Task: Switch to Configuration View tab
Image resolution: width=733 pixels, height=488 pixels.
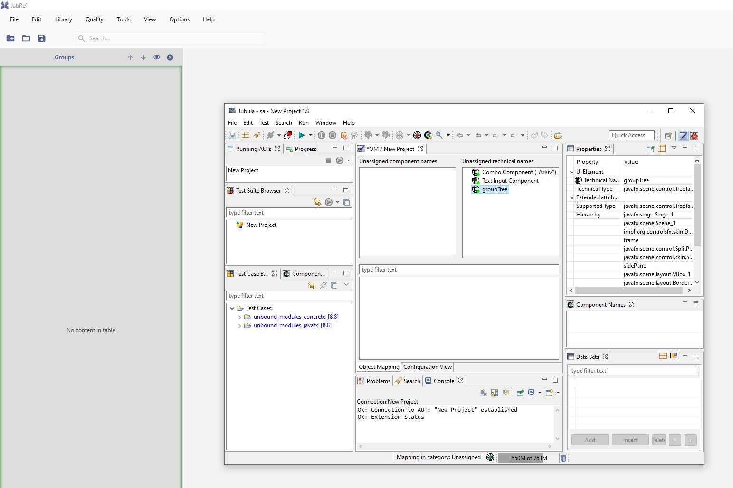Action: coord(428,367)
